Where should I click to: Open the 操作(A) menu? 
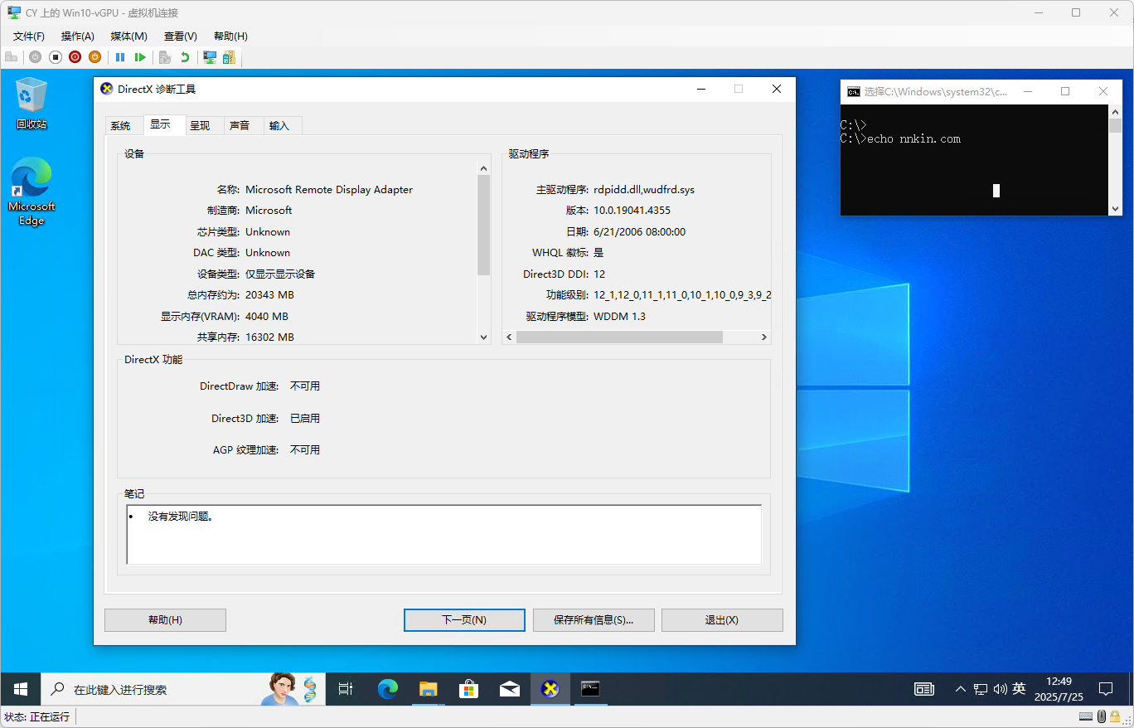click(77, 36)
